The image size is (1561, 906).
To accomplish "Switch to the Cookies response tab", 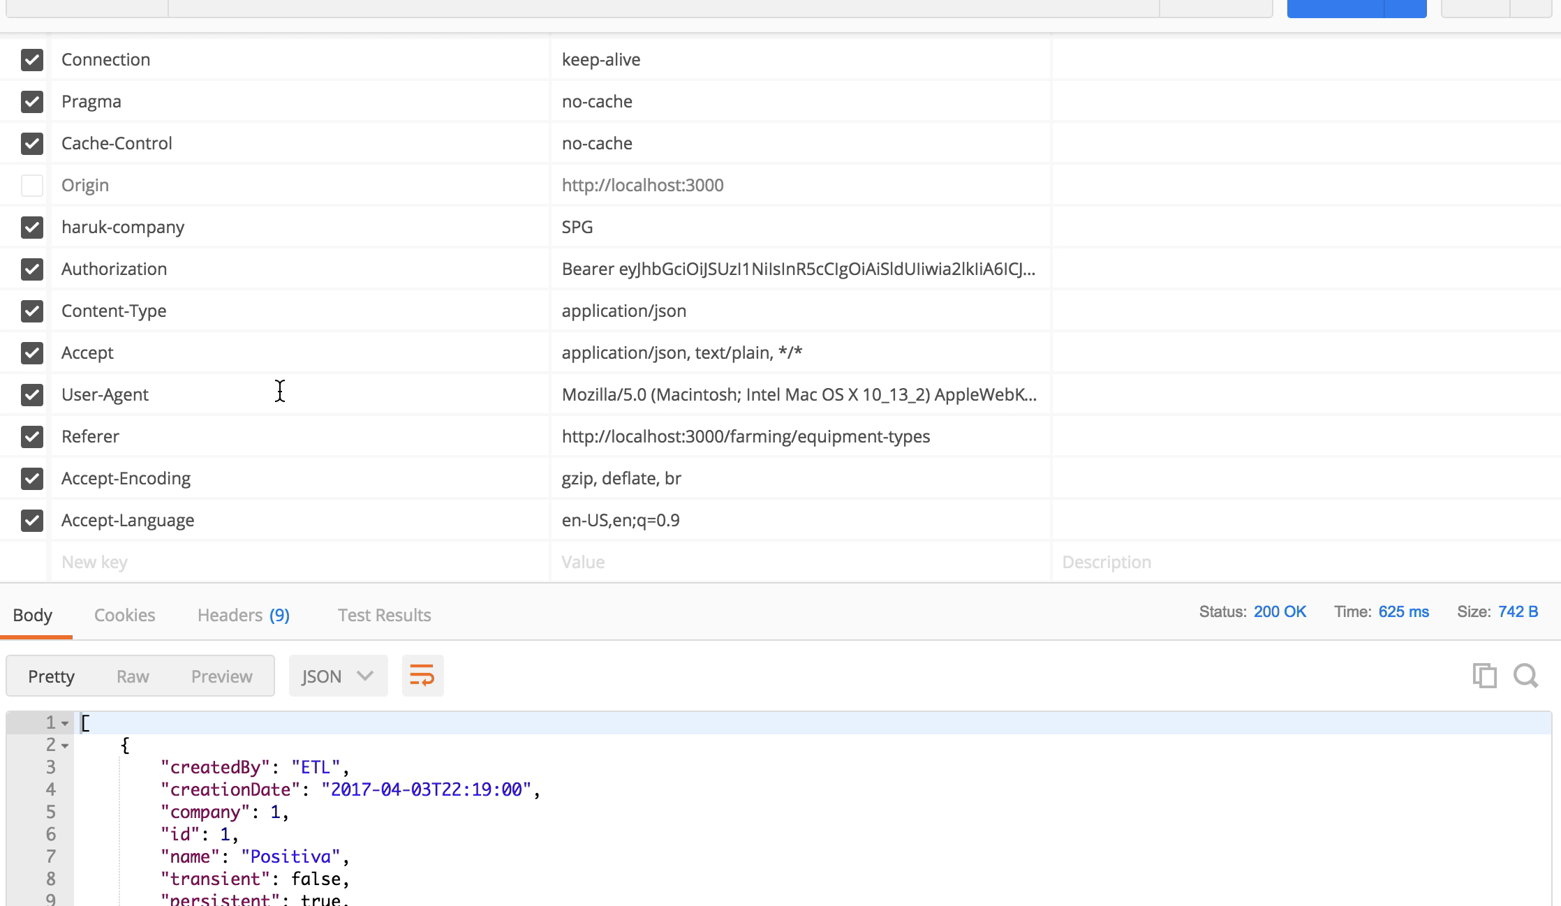I will [x=124, y=615].
